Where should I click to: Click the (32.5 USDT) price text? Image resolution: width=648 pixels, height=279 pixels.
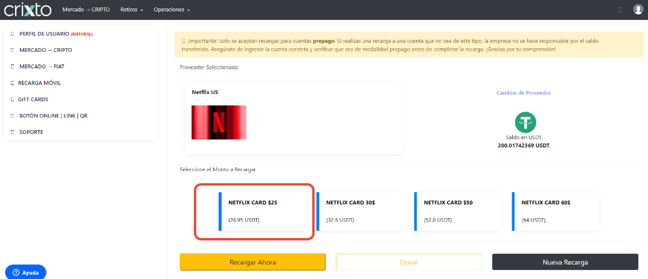tap(340, 220)
